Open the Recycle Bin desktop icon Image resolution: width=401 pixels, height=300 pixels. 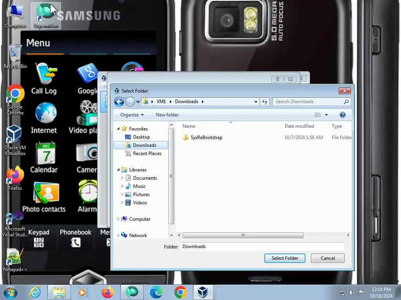pyautogui.click(x=15, y=56)
